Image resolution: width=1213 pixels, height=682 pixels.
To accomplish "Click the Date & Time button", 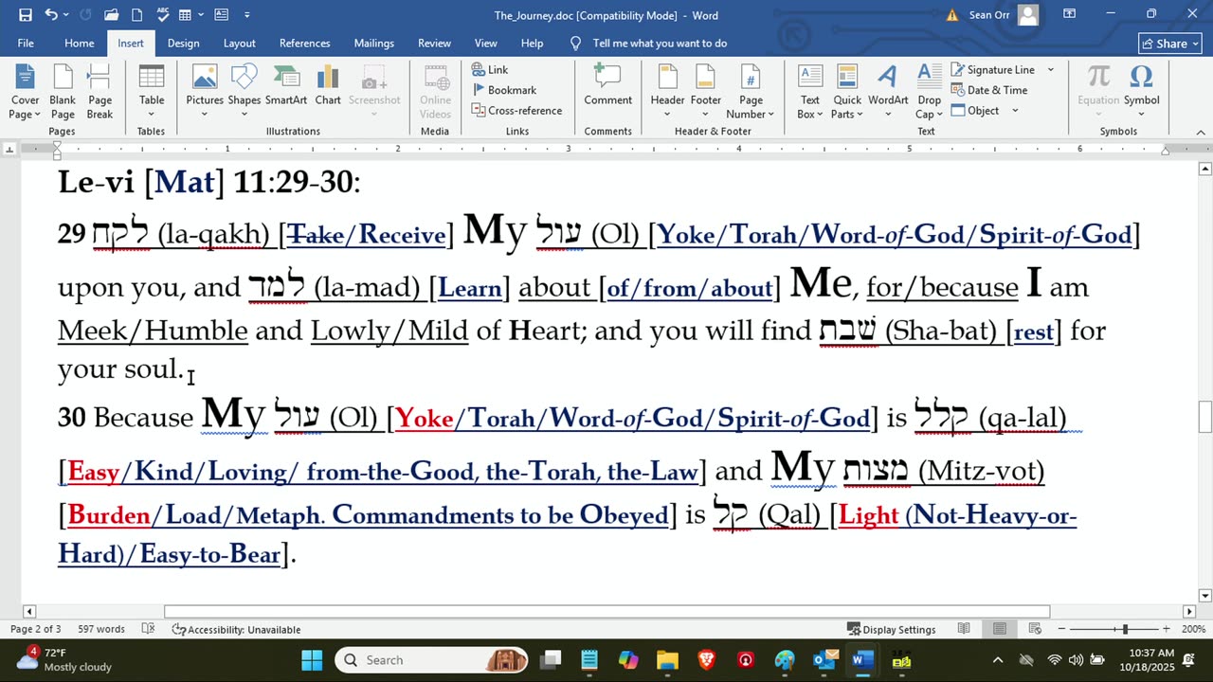I will [x=989, y=90].
